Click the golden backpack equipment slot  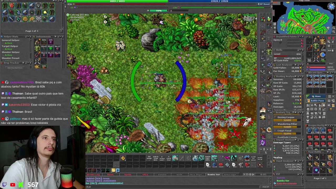pos(323,41)
